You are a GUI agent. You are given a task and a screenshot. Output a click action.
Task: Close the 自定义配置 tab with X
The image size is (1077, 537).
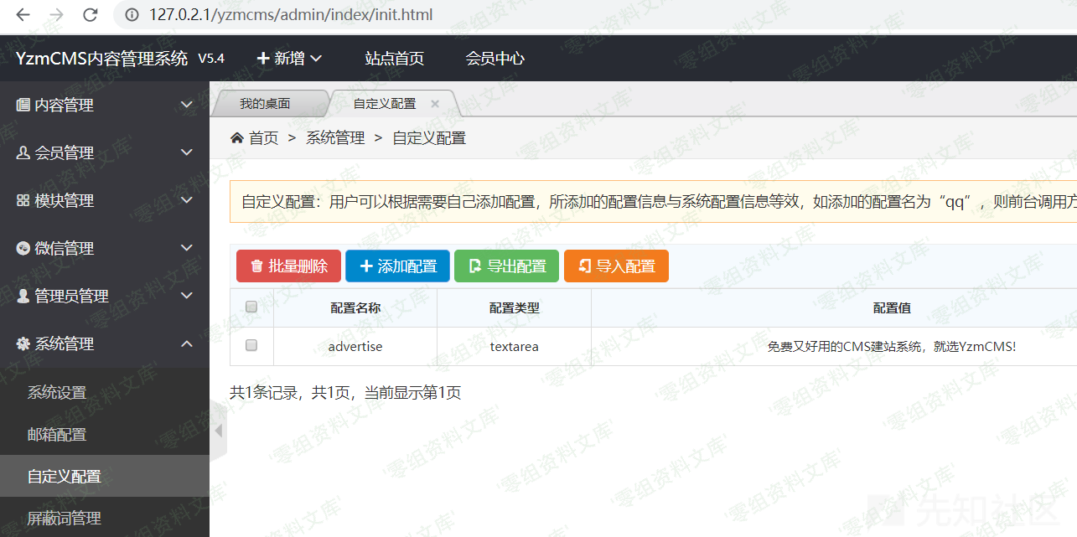click(434, 104)
